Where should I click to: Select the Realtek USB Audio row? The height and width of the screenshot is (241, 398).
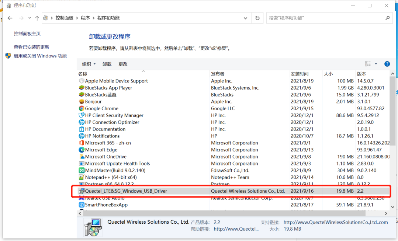pyautogui.click(x=233, y=198)
